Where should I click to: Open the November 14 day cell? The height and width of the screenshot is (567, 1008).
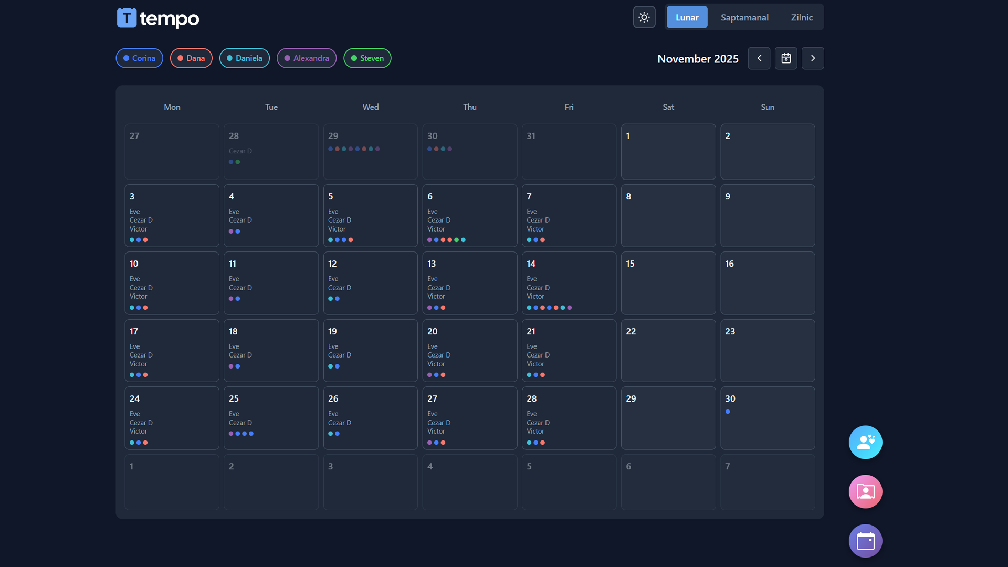(569, 283)
